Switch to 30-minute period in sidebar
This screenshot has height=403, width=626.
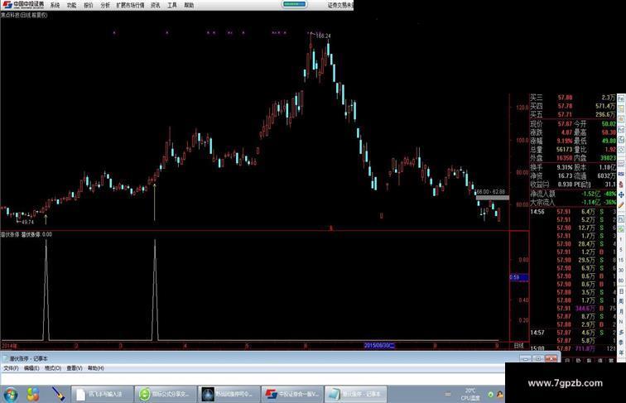point(621,270)
